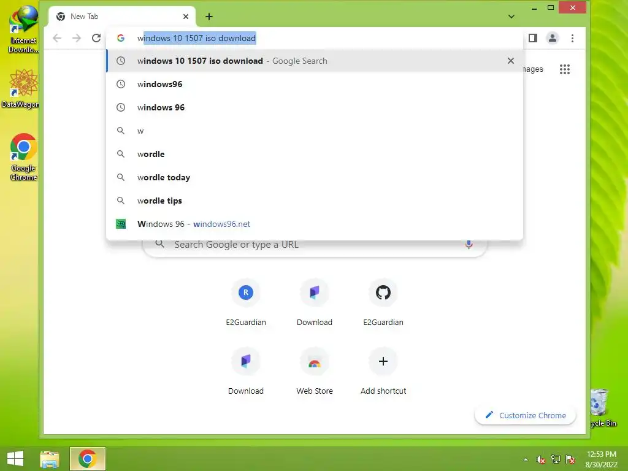628x471 pixels.
Task: Open the profile avatar menu
Action: pos(553,38)
